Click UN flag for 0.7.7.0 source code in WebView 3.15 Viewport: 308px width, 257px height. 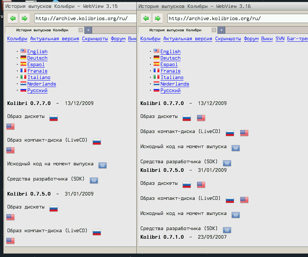coord(103,165)
